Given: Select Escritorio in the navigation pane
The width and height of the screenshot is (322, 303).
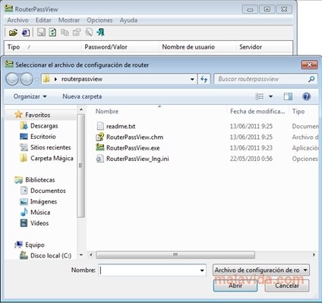Looking at the screenshot, I should (43, 137).
